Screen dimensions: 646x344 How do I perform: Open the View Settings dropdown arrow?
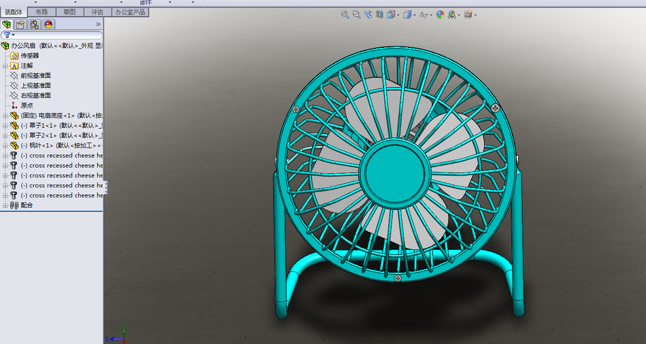[x=475, y=15]
